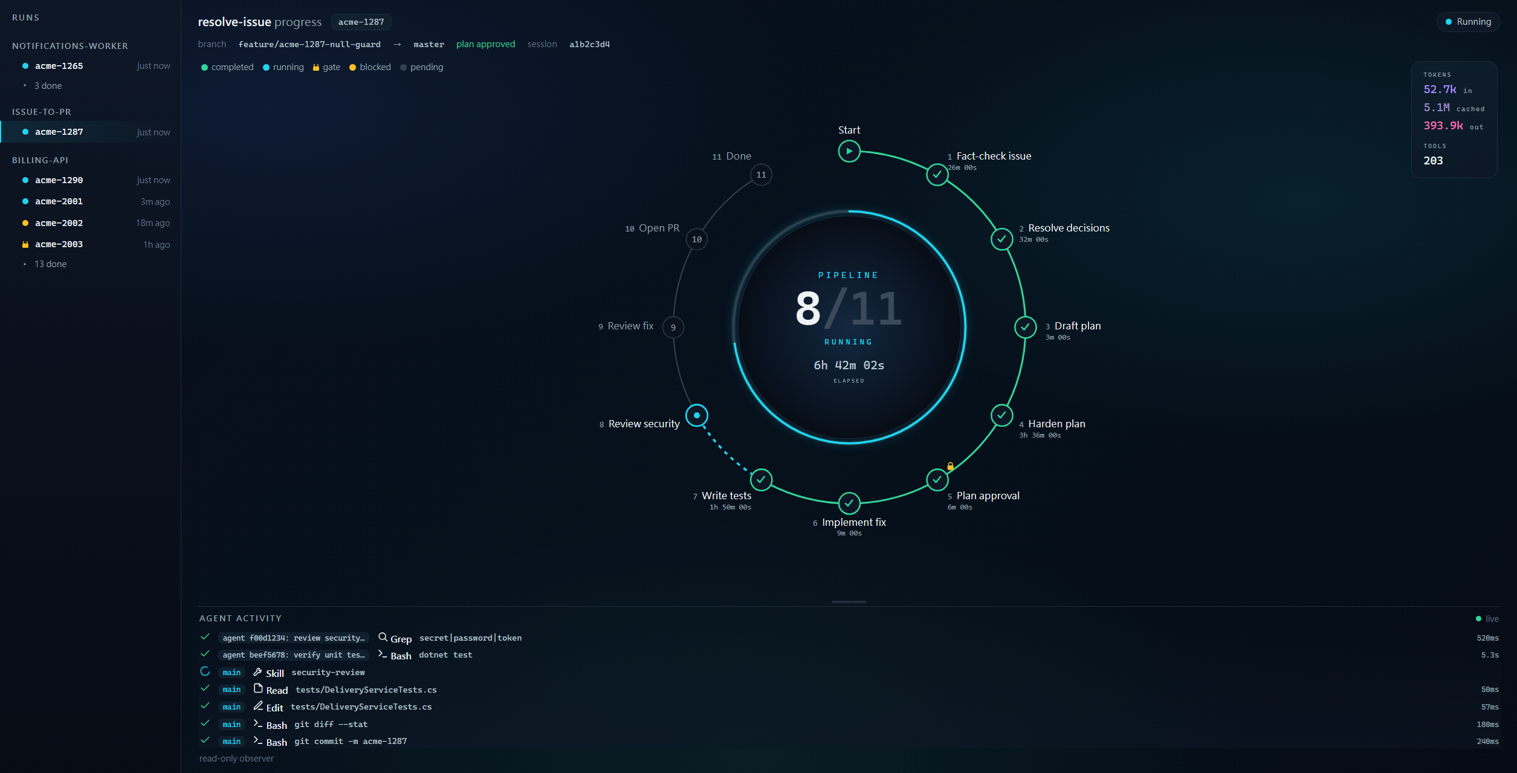The image size is (1517, 773).
Task: Click the Plan approval checkmark node
Action: tap(937, 480)
